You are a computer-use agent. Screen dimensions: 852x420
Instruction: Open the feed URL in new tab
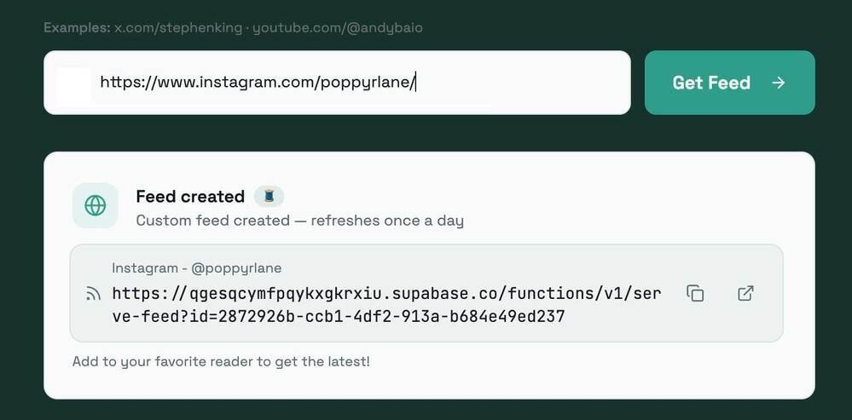click(x=745, y=293)
